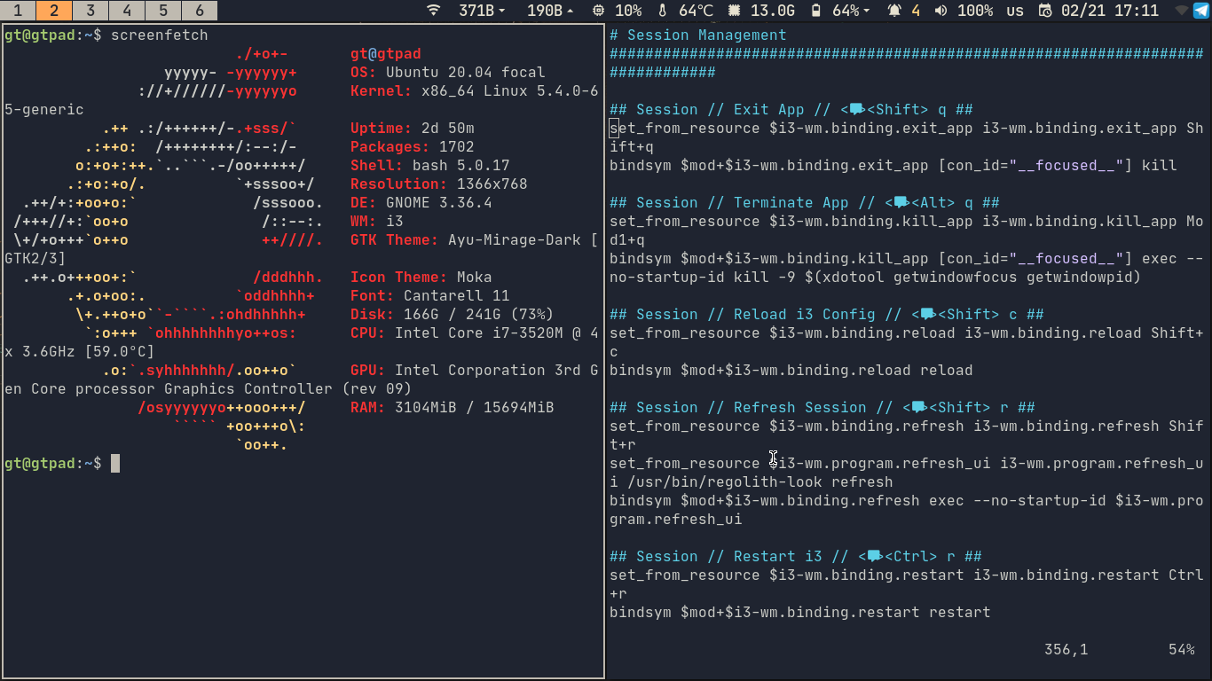Open the 64% battery dropdown
This screenshot has width=1212, height=681.
[852, 11]
